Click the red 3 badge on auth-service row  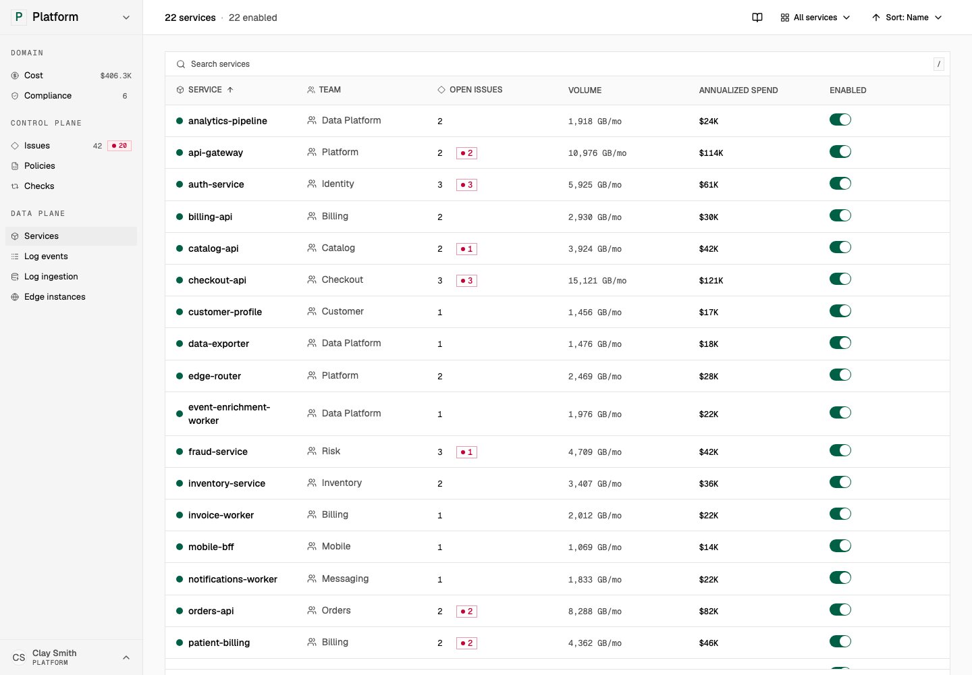(x=466, y=185)
